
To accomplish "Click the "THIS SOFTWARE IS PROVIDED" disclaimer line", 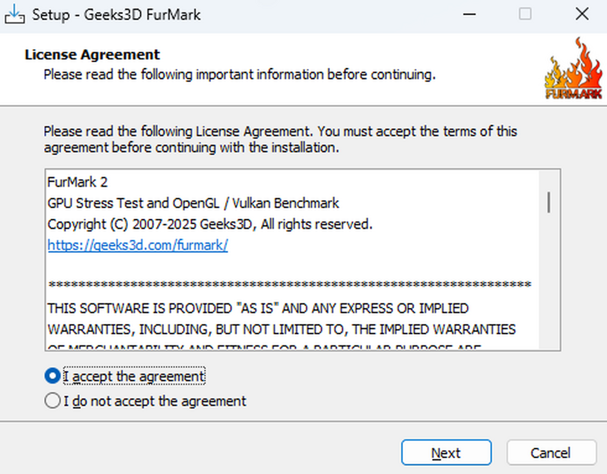I will tap(258, 308).
